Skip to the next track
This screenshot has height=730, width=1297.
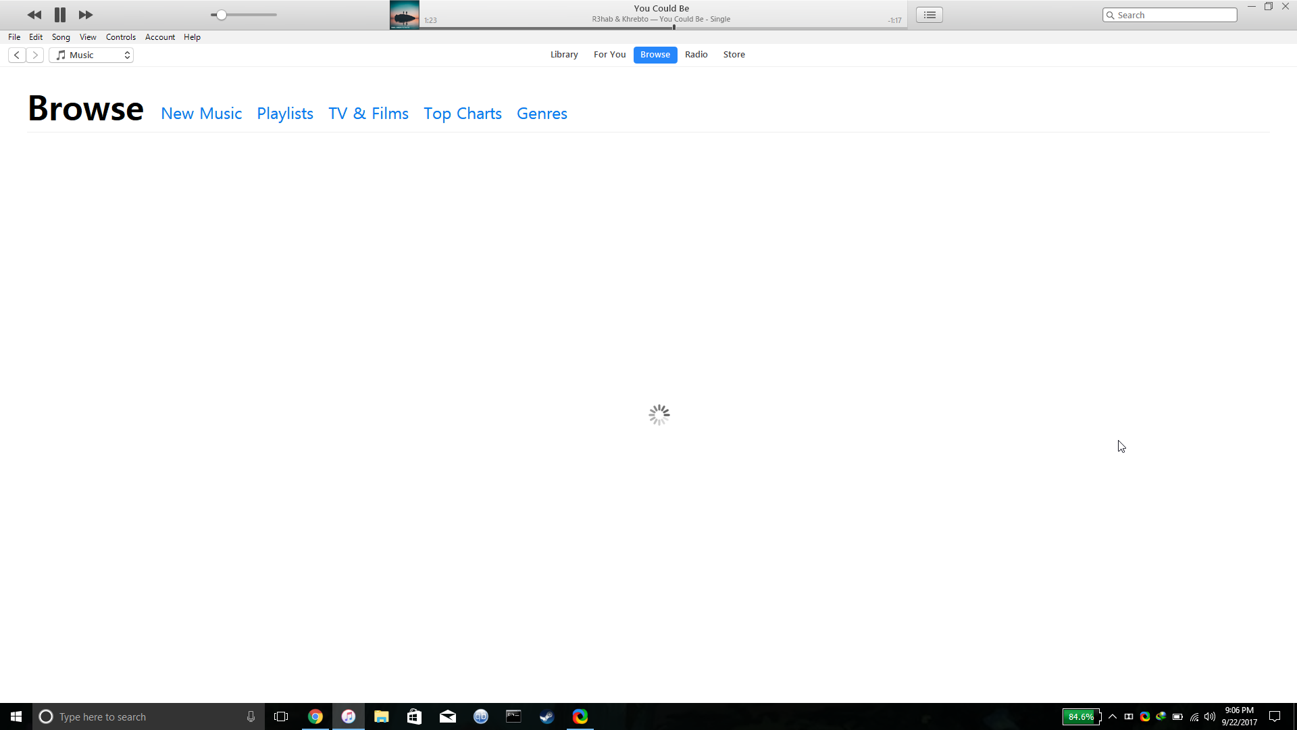pos(86,15)
